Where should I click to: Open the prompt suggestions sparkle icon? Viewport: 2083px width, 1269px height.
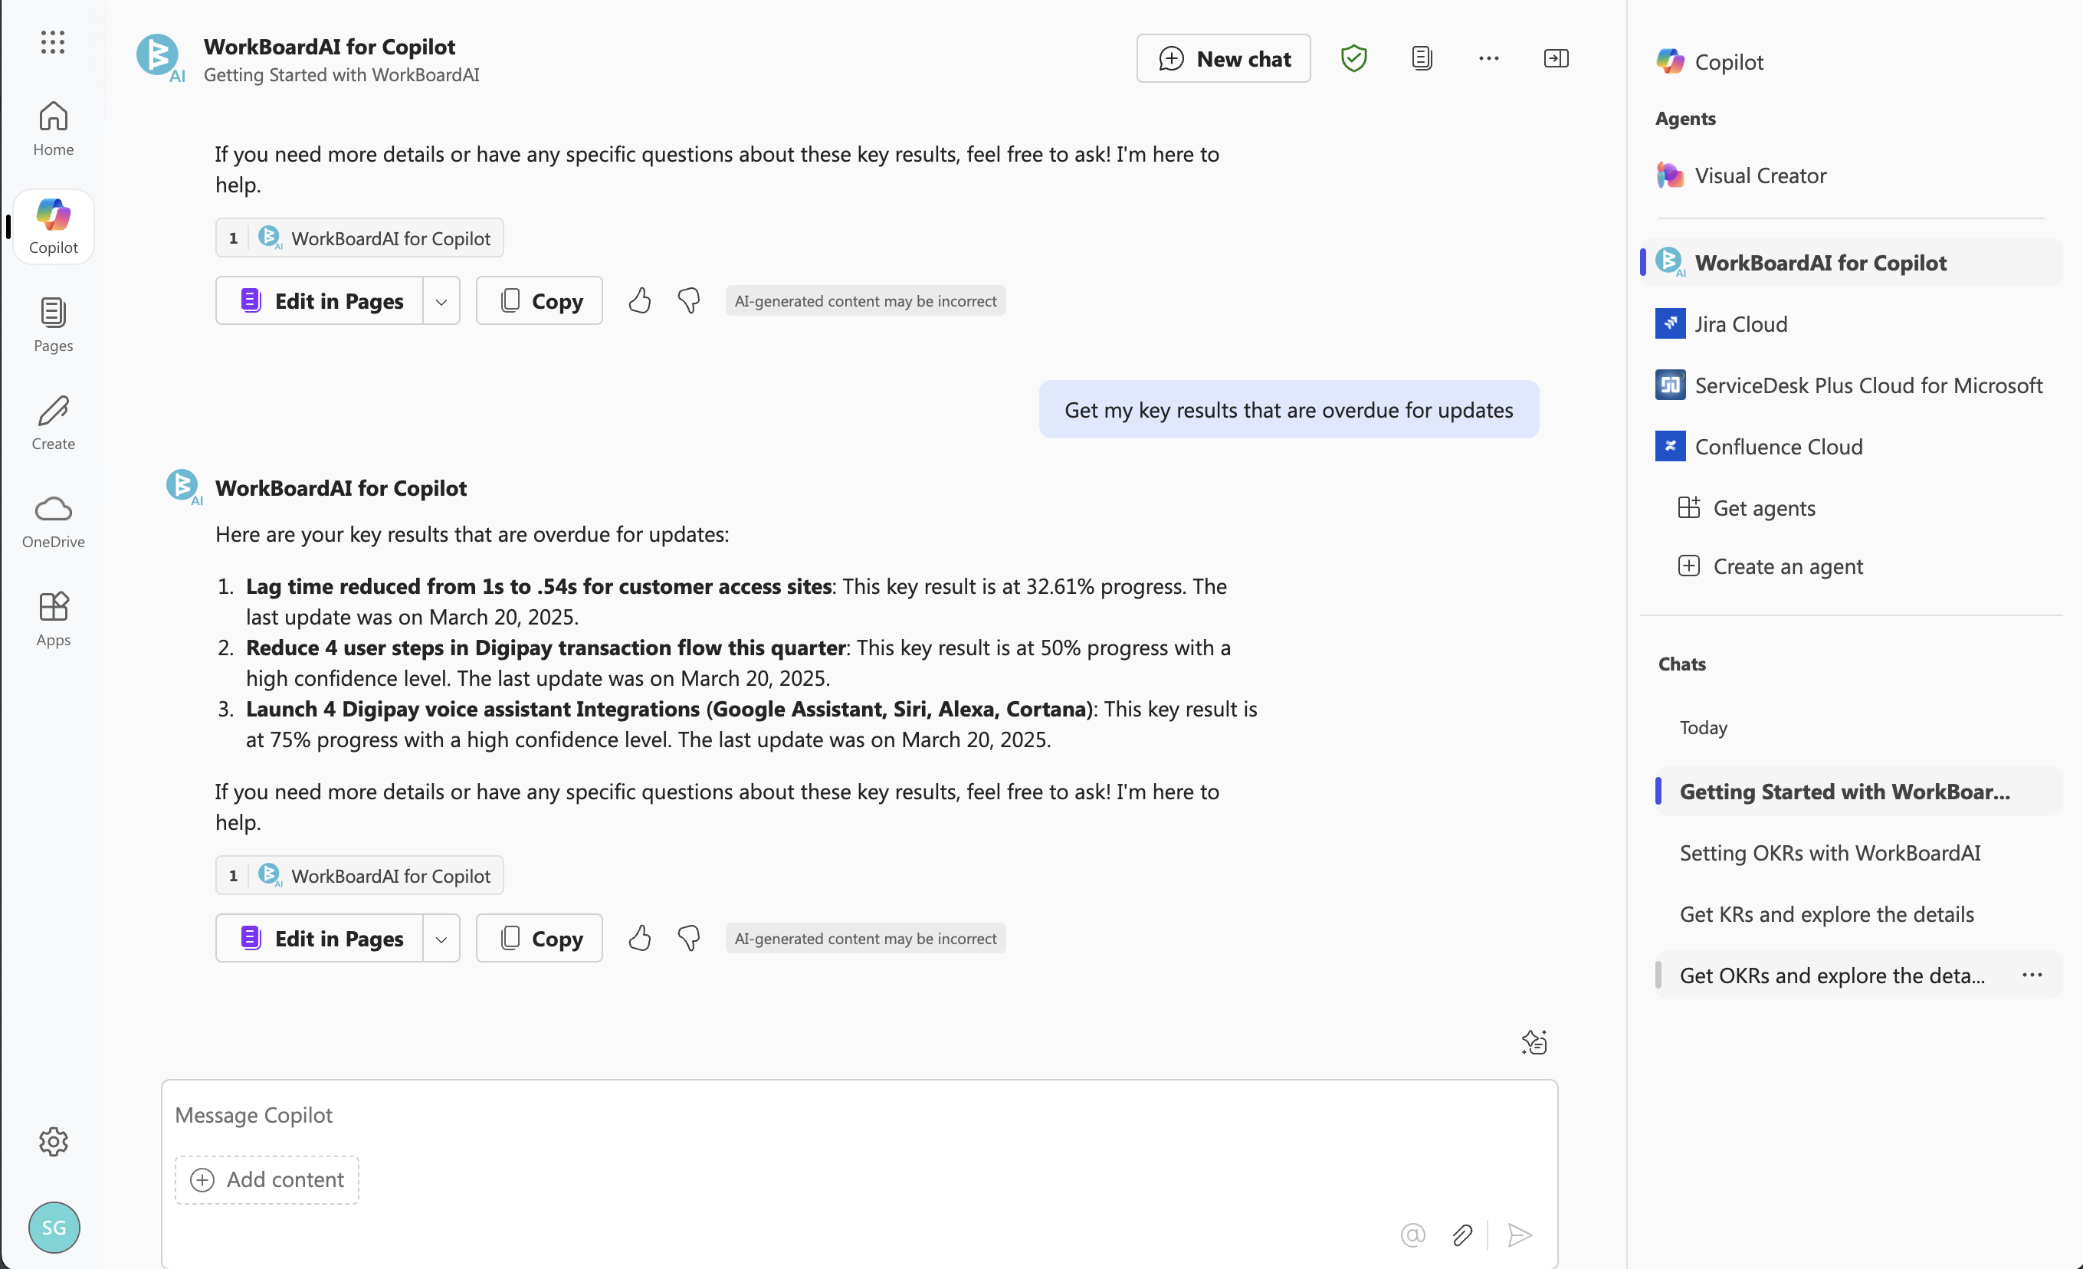point(1534,1041)
